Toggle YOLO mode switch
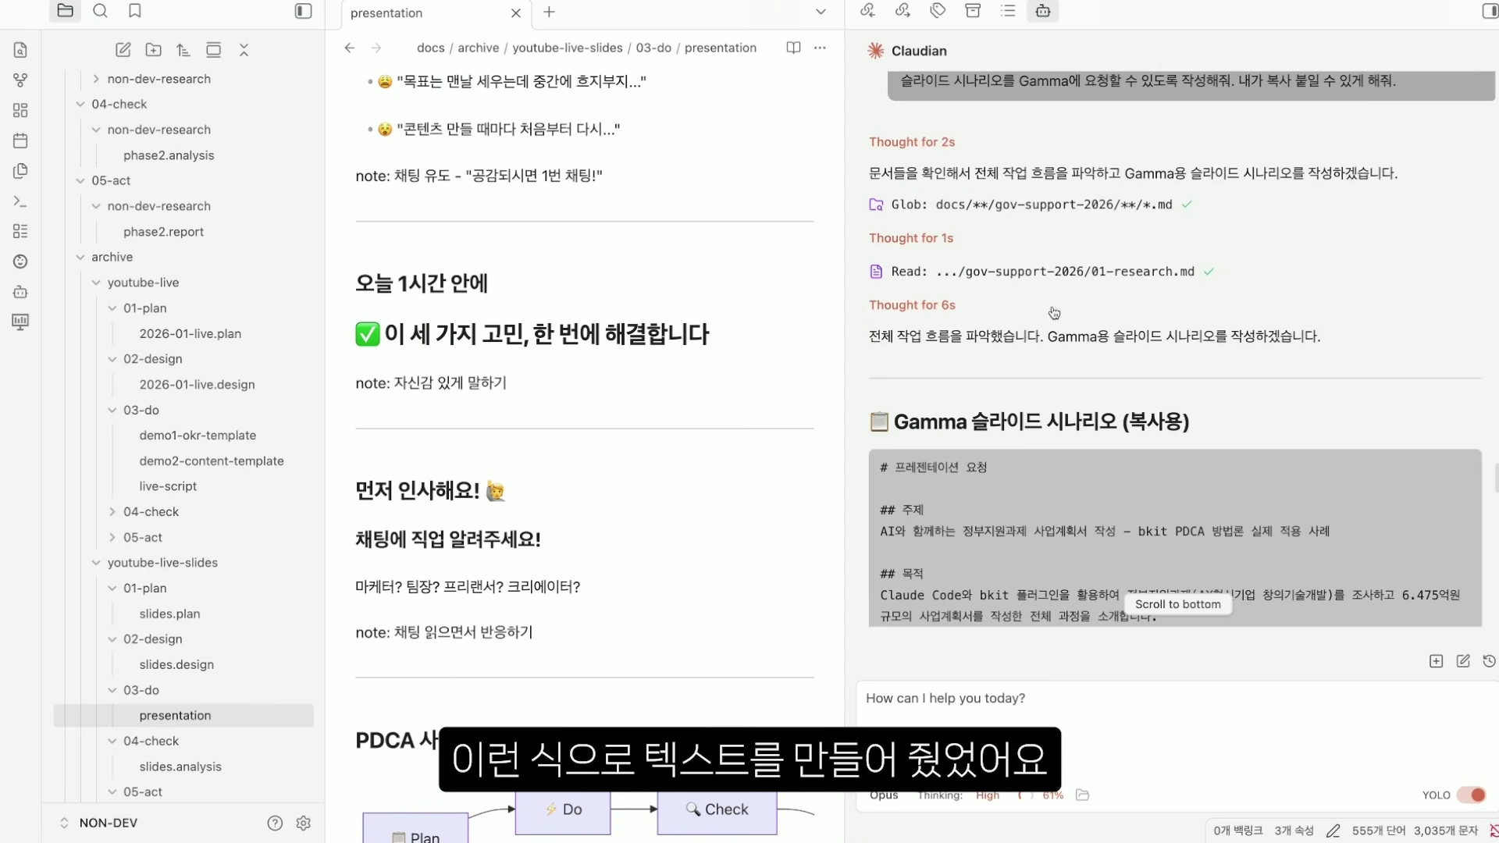Image resolution: width=1499 pixels, height=843 pixels. click(x=1471, y=795)
